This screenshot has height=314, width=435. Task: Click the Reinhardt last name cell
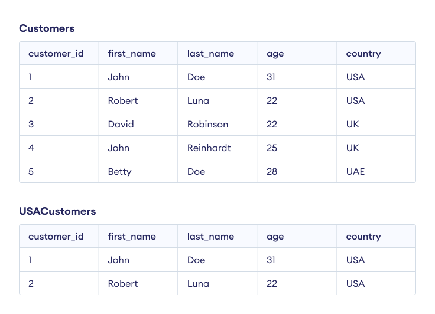coord(209,148)
